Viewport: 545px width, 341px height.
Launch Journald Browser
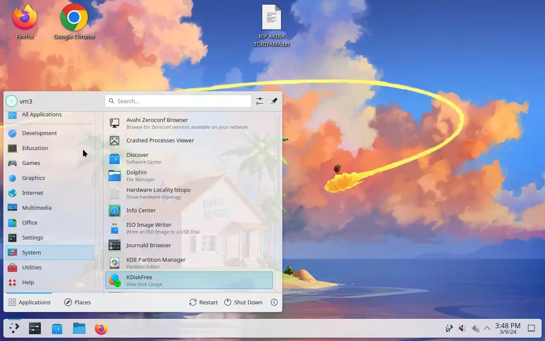coord(189,245)
